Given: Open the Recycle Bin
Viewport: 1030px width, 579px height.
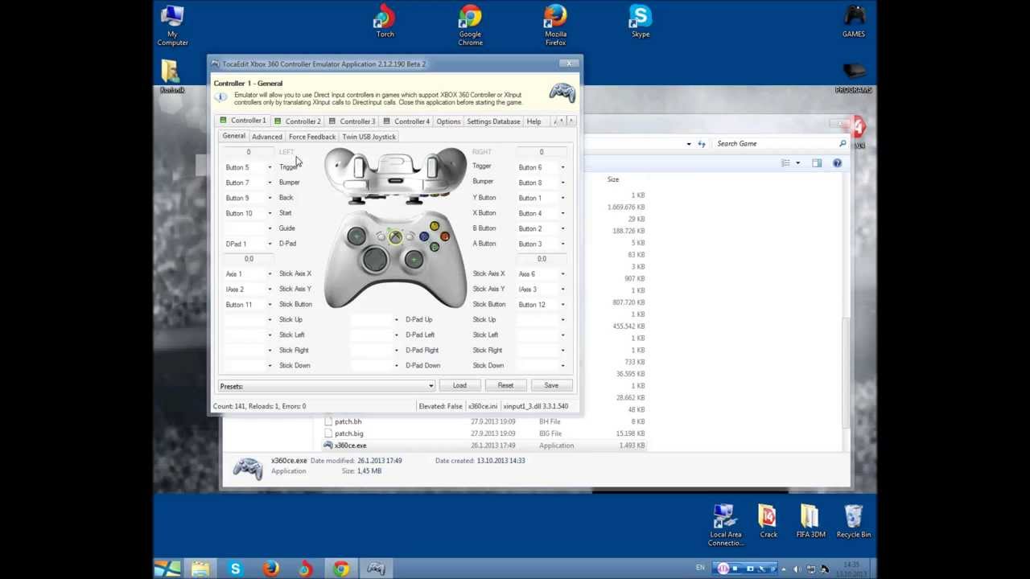Looking at the screenshot, I should (x=854, y=521).
